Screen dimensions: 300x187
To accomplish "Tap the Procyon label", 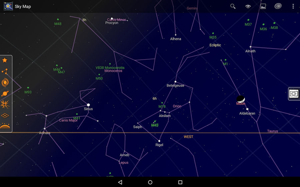I will (112, 23).
